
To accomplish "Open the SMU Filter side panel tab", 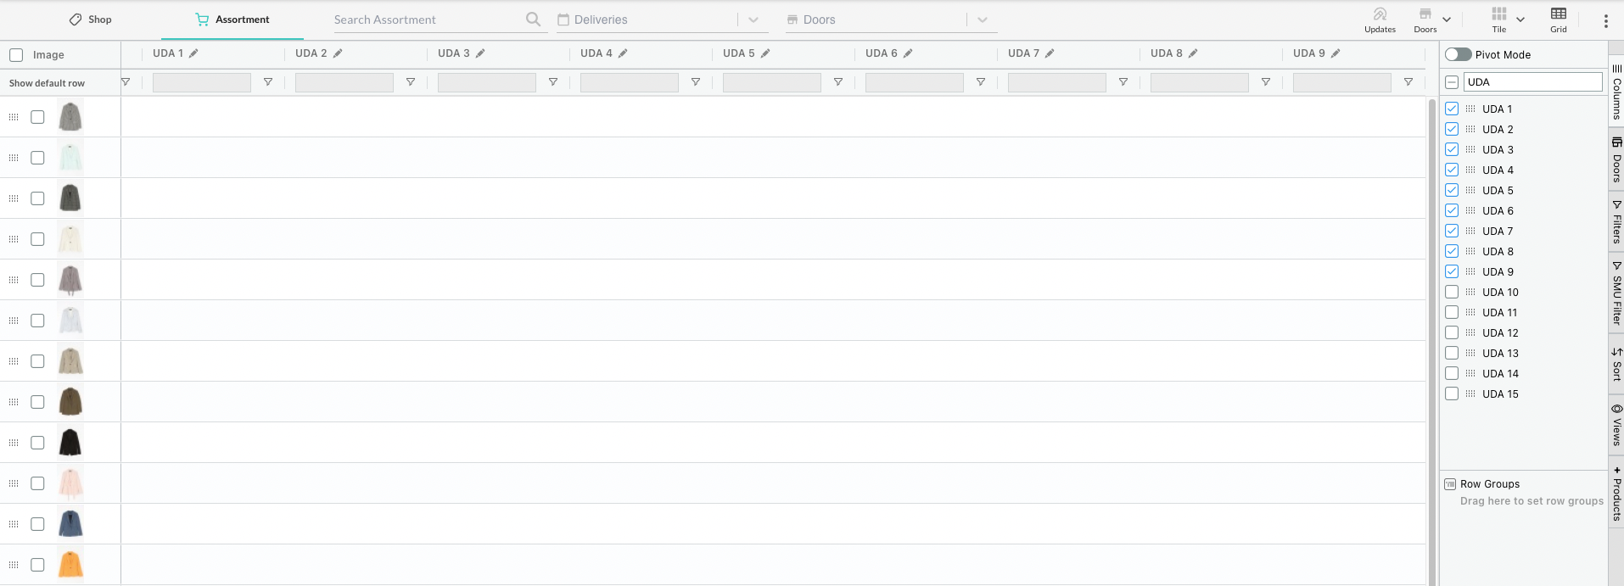I will coord(1616,293).
